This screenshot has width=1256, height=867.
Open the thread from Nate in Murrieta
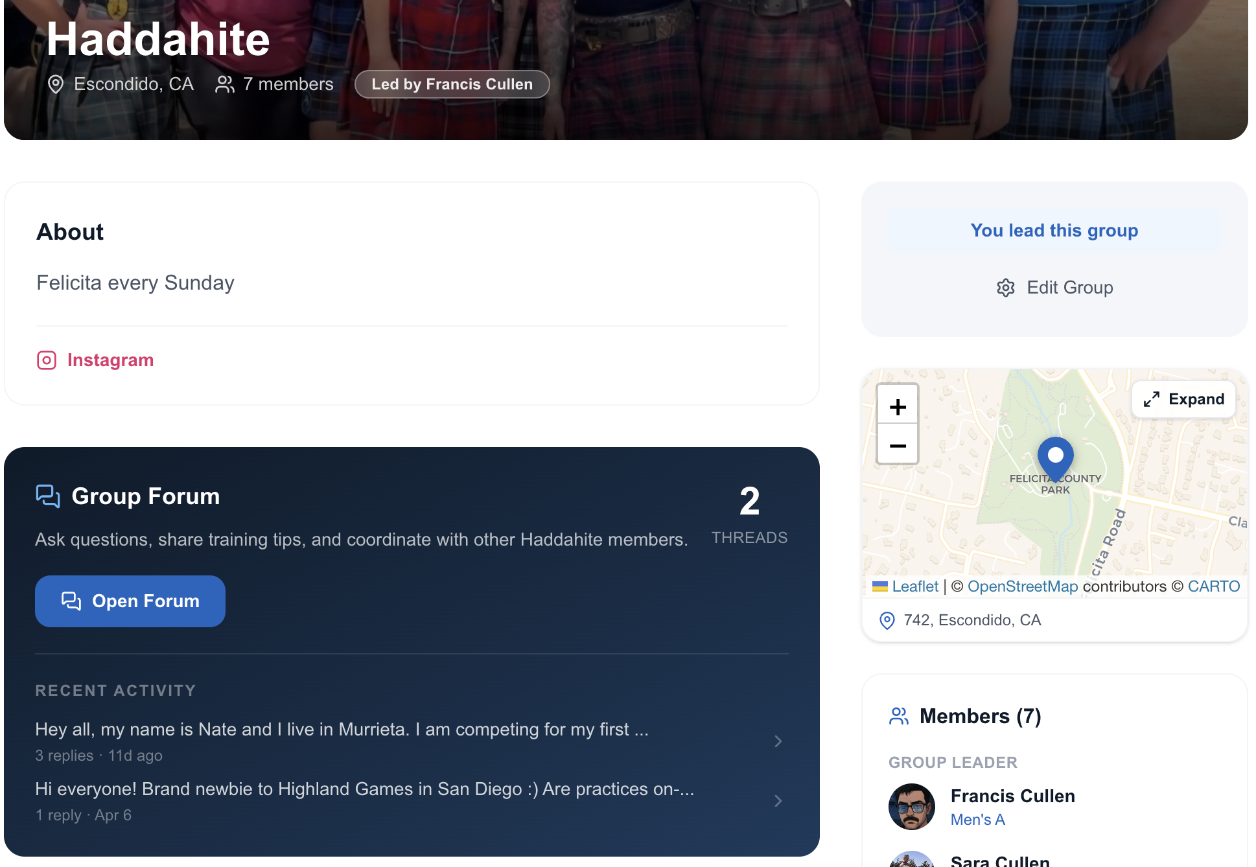[x=412, y=741]
